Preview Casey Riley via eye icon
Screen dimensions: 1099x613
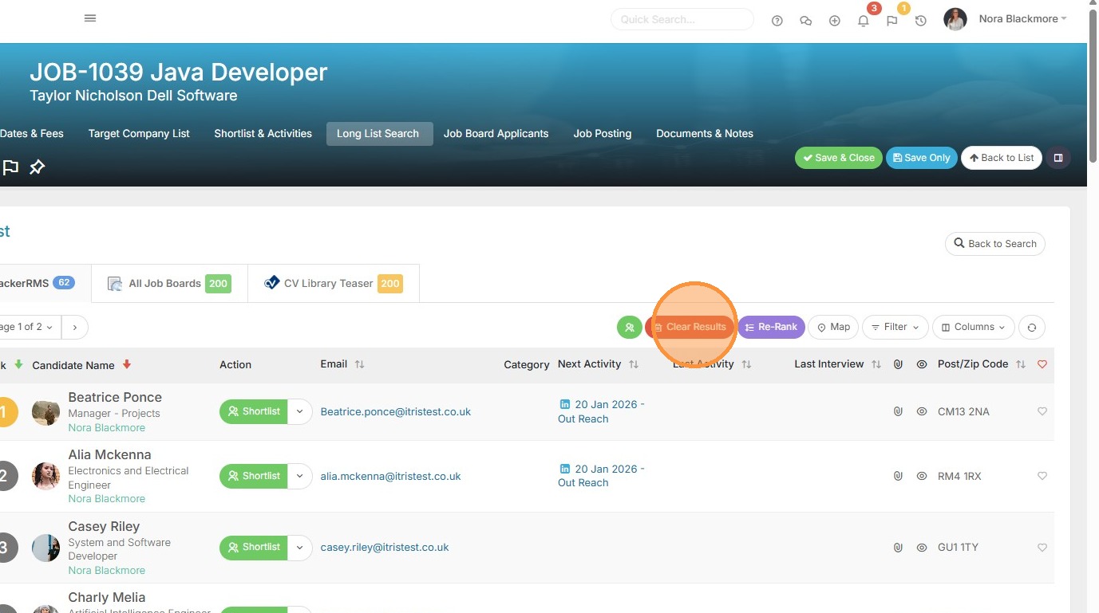[x=922, y=548]
